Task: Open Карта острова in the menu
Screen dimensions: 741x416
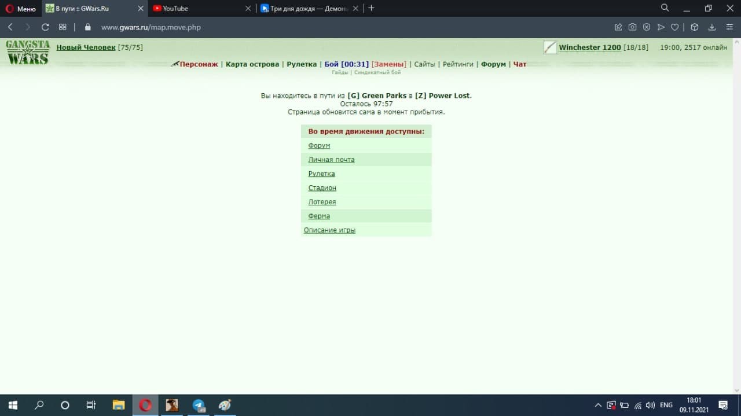Action: pyautogui.click(x=252, y=64)
